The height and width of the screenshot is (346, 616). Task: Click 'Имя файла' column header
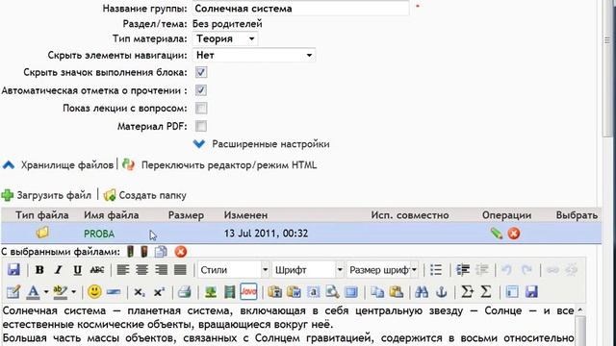point(112,215)
